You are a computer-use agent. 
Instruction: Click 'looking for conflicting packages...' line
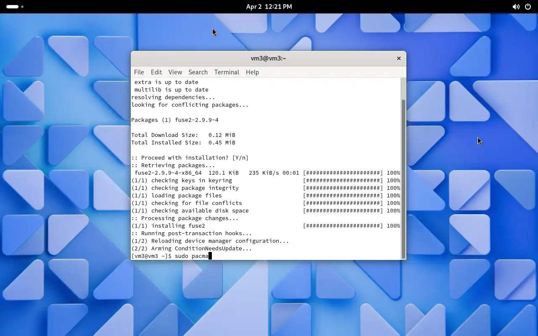(x=190, y=105)
